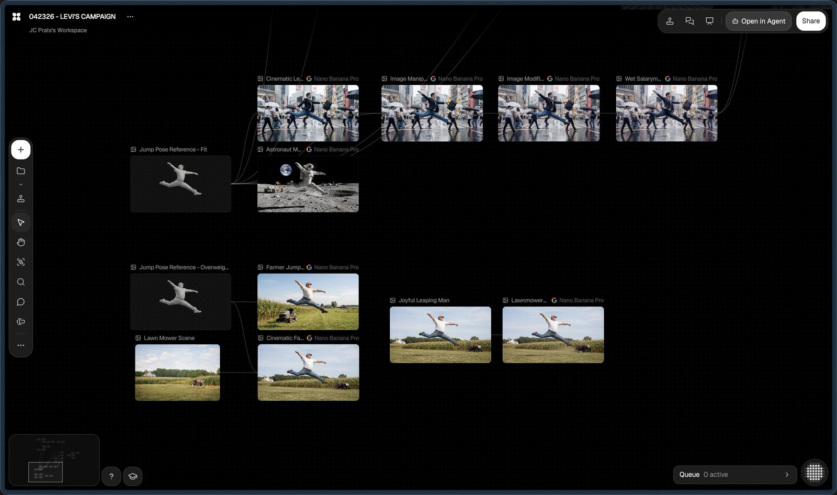Select the Jump Pose Reference - Fit thumbnail

(x=180, y=184)
